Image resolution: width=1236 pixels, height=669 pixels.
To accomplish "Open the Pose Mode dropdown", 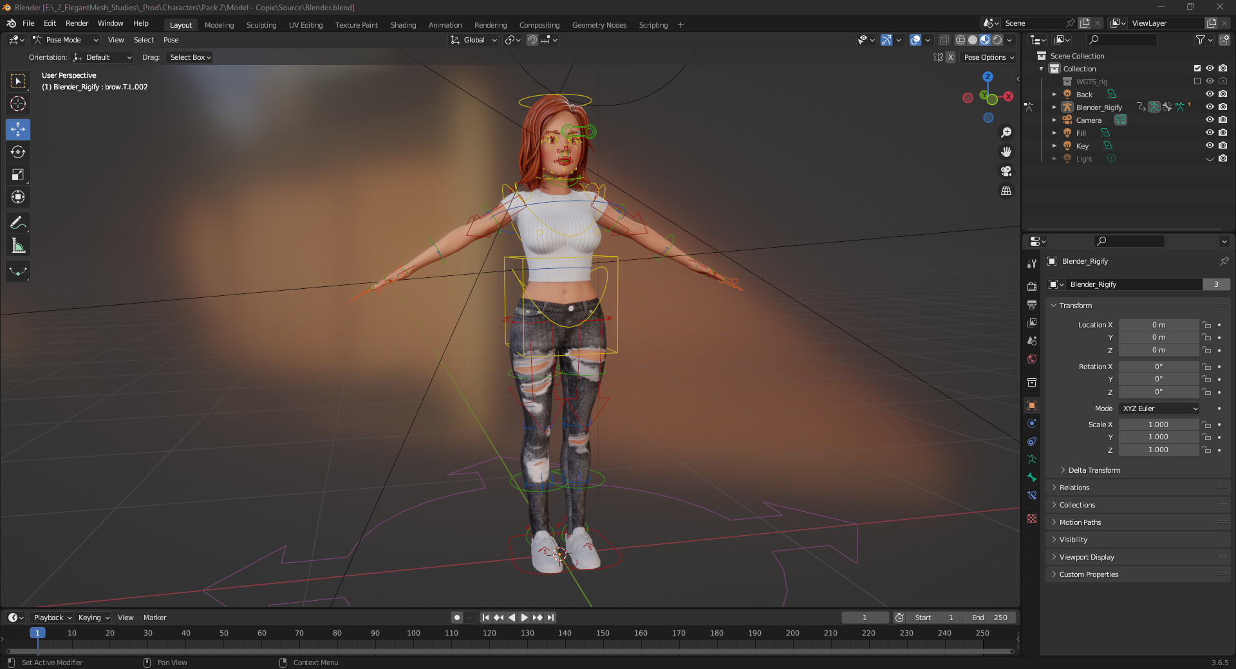I will coord(64,40).
